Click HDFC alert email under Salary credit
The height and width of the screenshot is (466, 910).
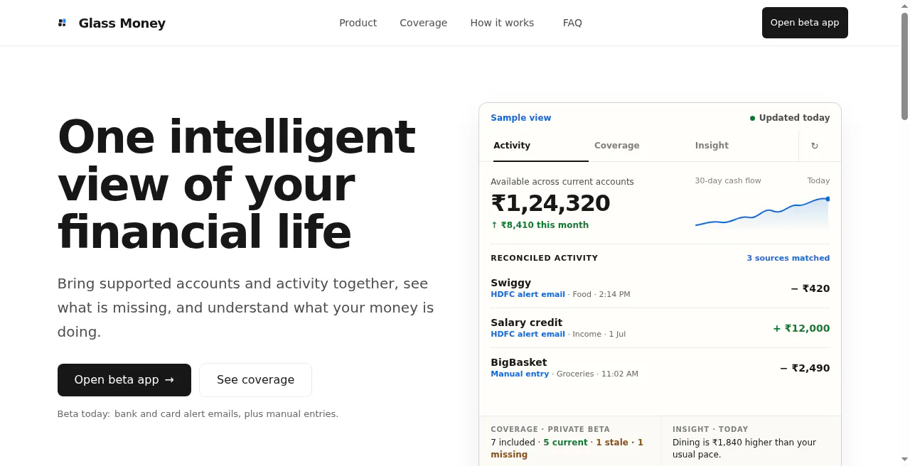pos(528,334)
